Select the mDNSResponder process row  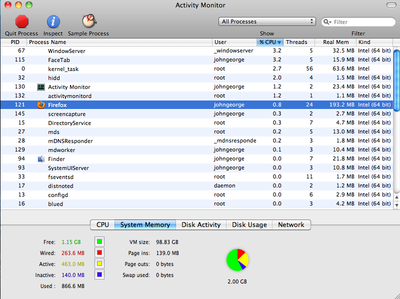point(196,141)
